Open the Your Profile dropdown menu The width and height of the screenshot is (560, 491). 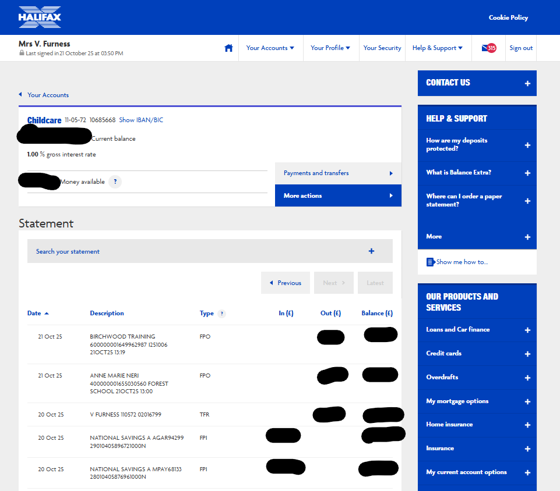point(330,48)
